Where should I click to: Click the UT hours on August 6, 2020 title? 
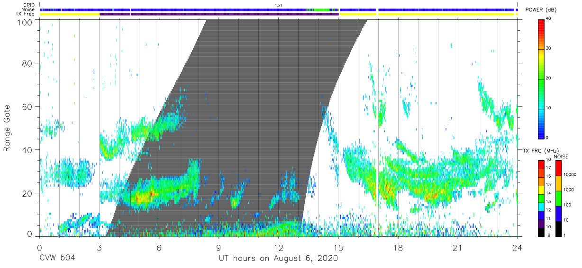coord(278,258)
